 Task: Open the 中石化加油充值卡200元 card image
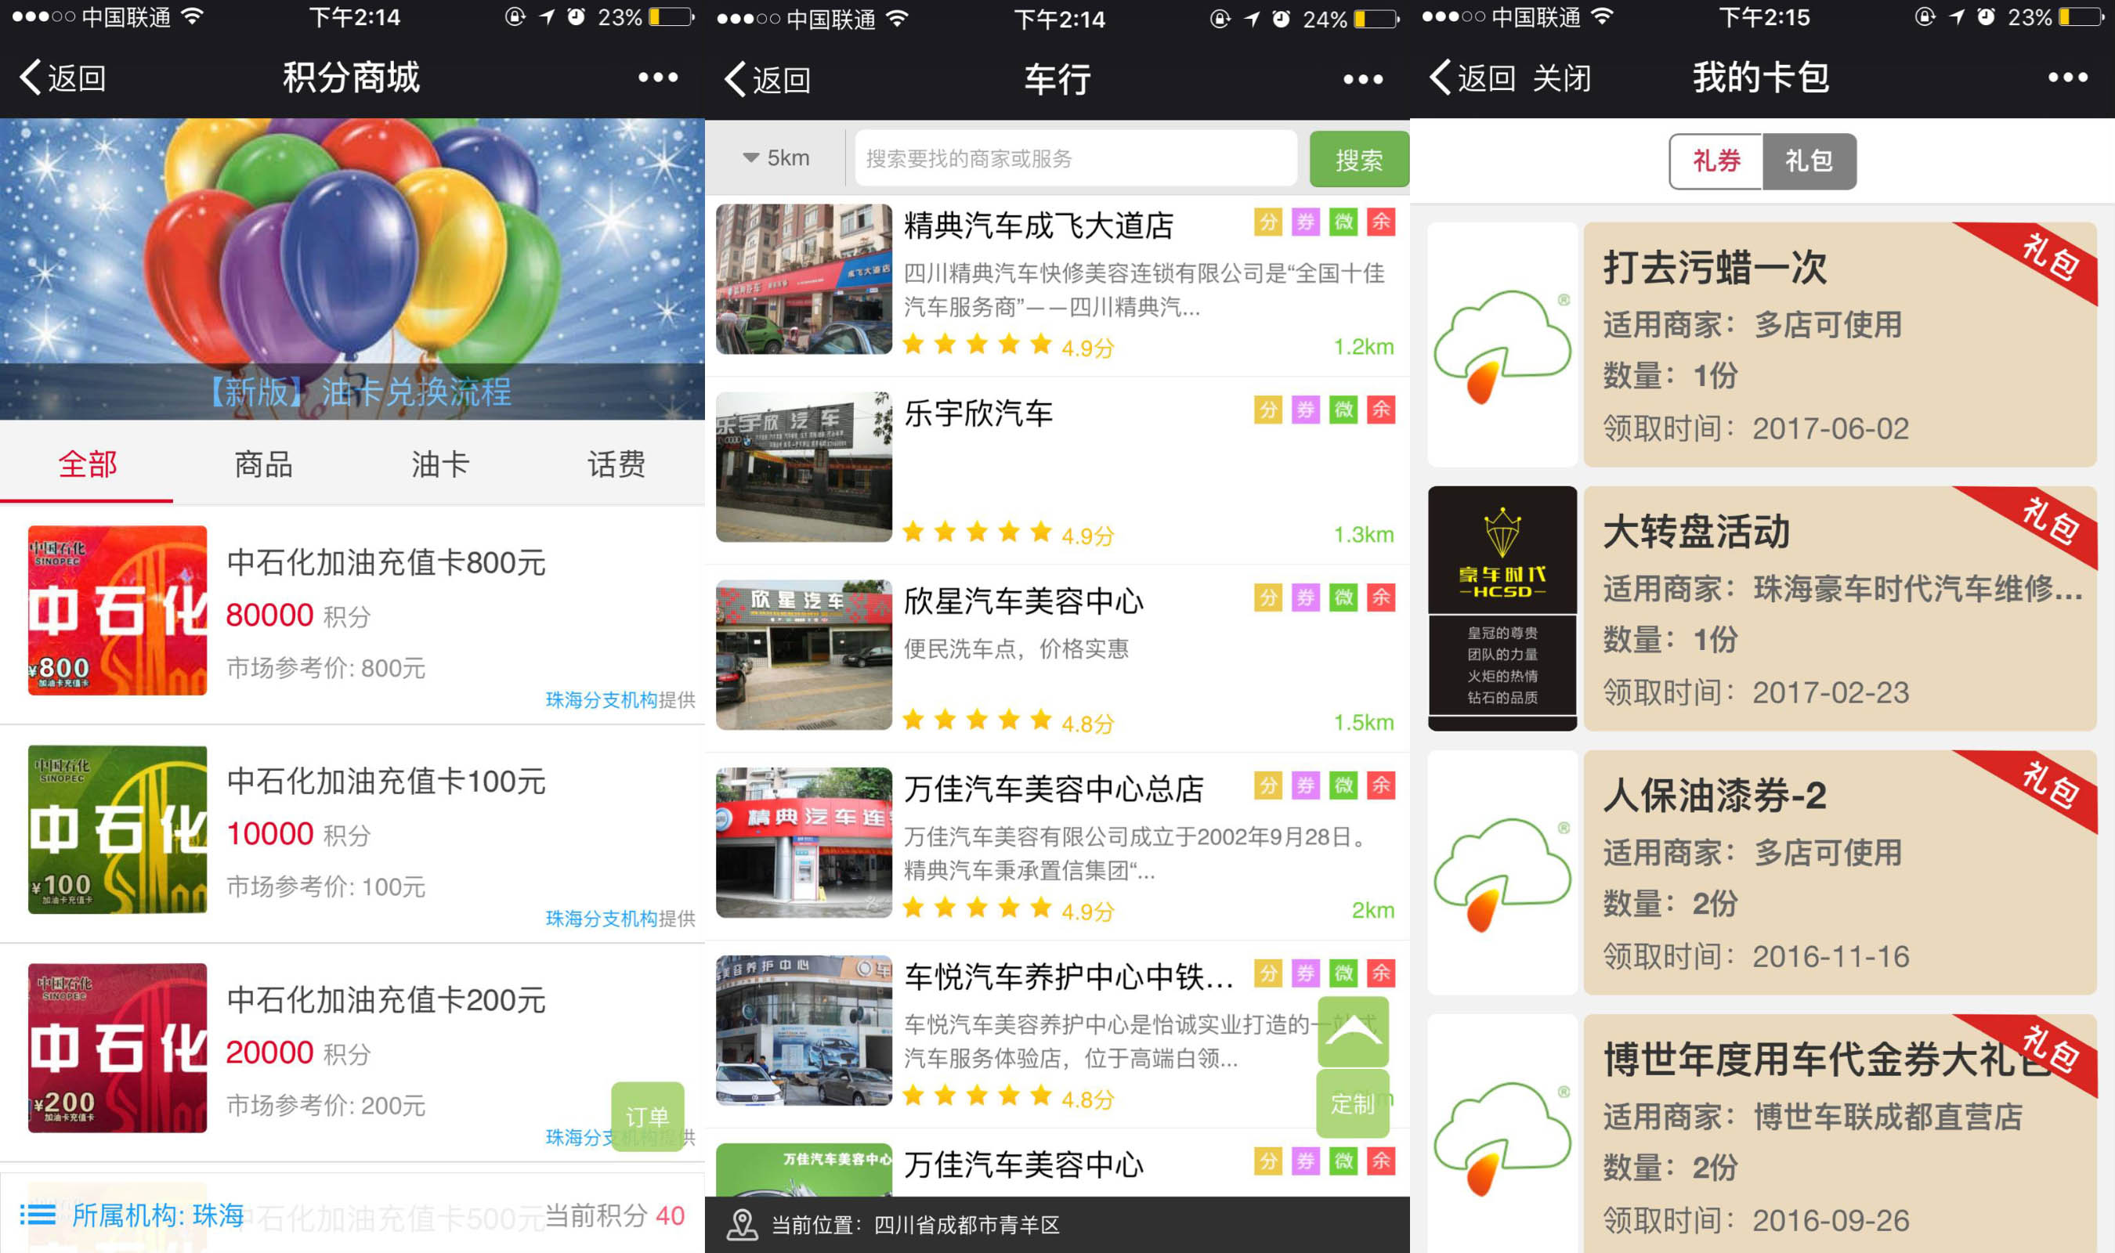(117, 1048)
